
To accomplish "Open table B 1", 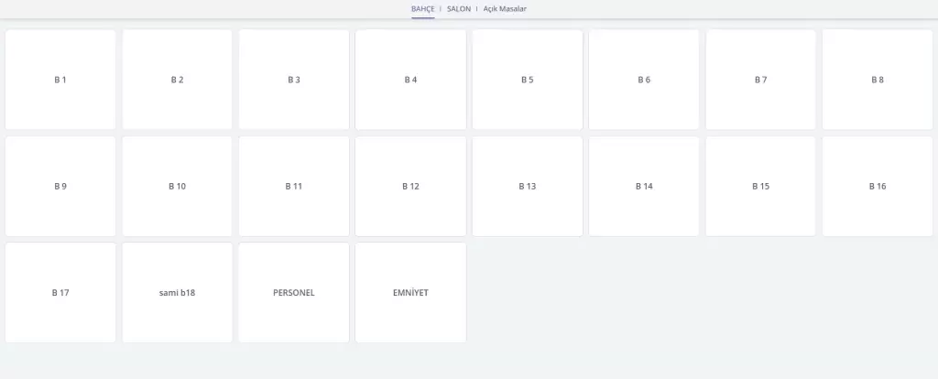I will pos(60,80).
